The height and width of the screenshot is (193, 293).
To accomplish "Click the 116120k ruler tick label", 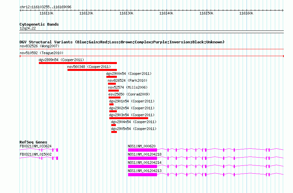I will [x=86, y=13].
